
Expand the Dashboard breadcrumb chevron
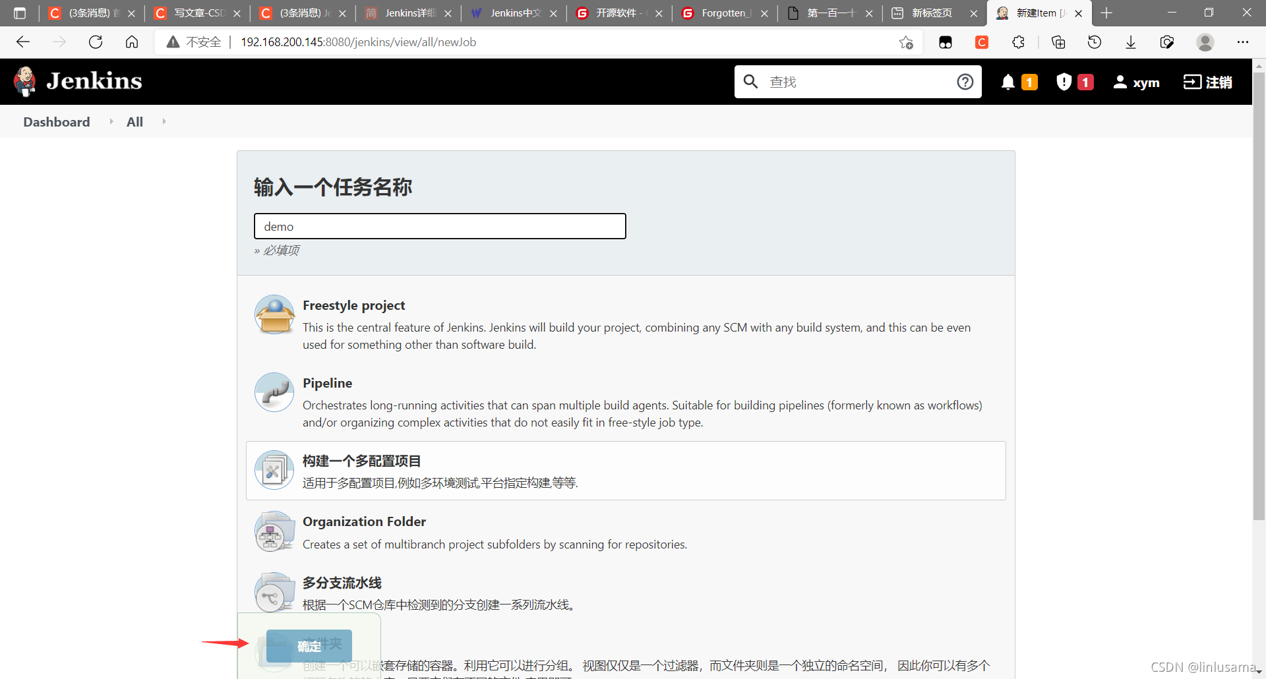(x=111, y=121)
